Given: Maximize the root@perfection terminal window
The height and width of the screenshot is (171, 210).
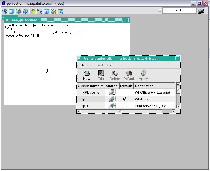Looking at the screenshot, I should pyautogui.click(x=127, y=20).
